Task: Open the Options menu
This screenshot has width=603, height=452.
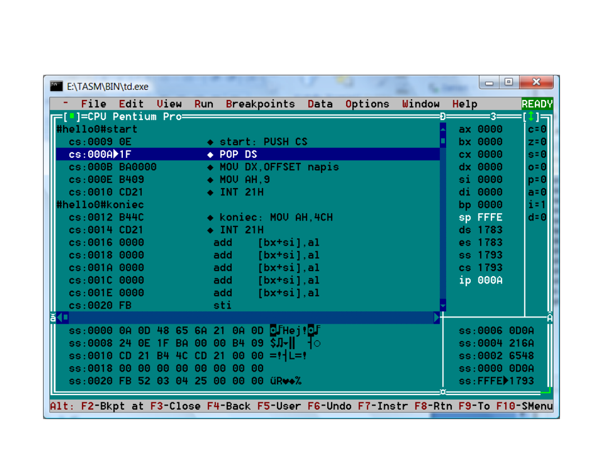Action: (x=367, y=104)
